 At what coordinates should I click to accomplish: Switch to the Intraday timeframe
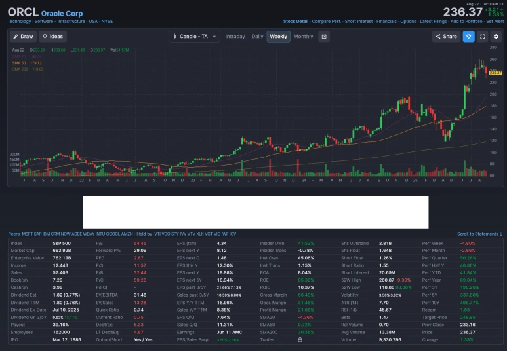coord(235,37)
